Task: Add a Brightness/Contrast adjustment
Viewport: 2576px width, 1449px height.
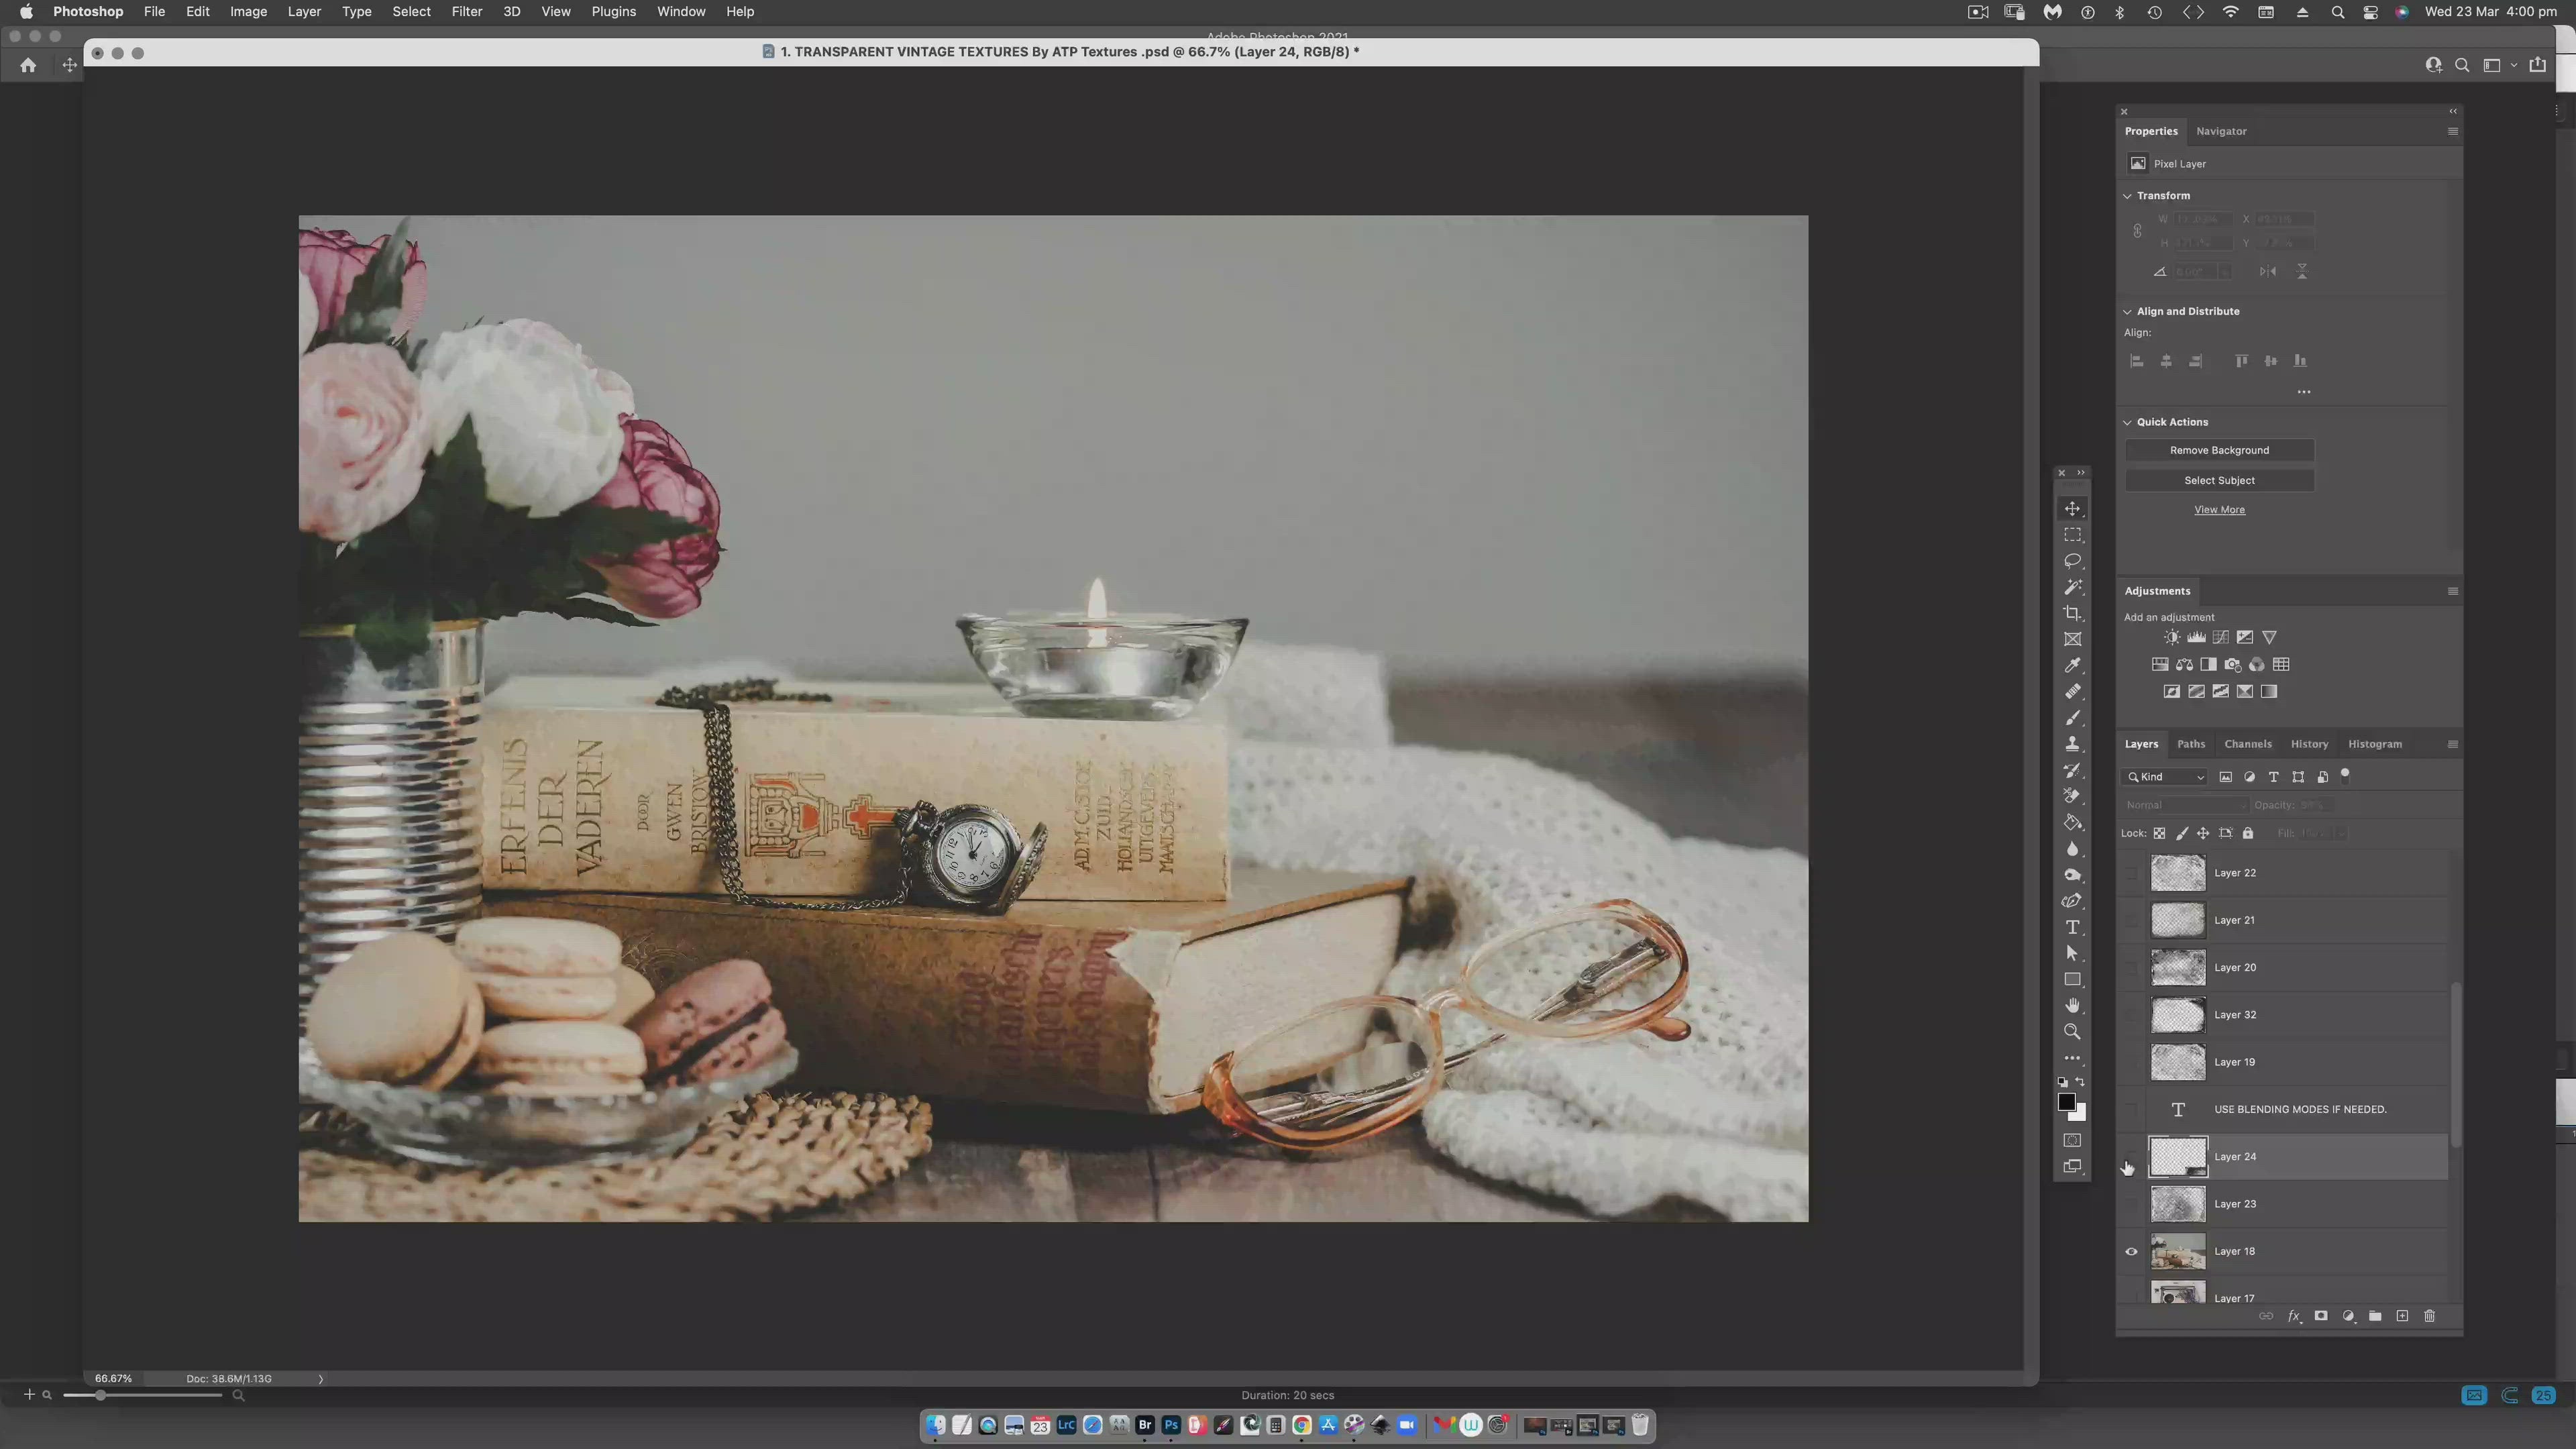Action: coord(2172,637)
